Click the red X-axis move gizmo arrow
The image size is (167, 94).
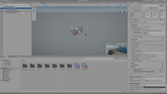tap(74, 34)
